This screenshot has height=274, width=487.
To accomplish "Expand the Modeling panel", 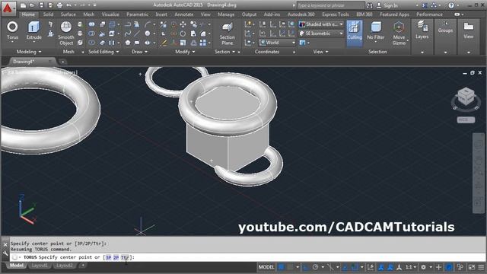I will click(29, 52).
